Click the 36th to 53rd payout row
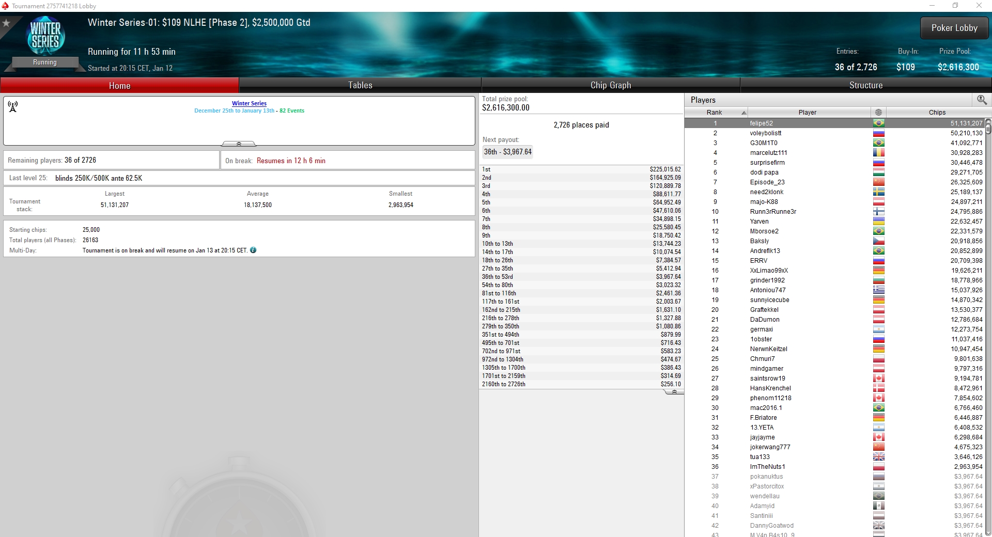992x537 pixels. (581, 277)
